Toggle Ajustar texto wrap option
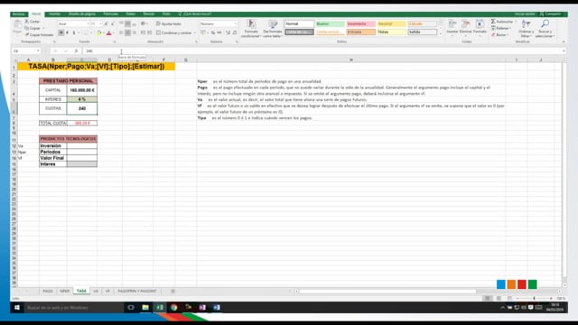 [x=169, y=24]
